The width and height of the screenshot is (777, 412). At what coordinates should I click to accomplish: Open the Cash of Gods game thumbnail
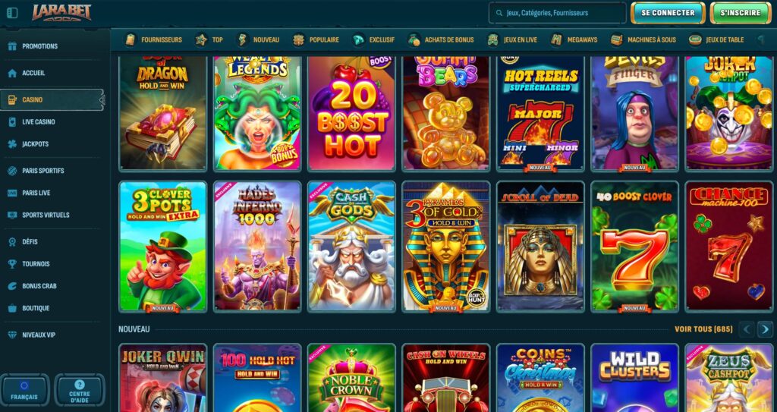point(351,247)
